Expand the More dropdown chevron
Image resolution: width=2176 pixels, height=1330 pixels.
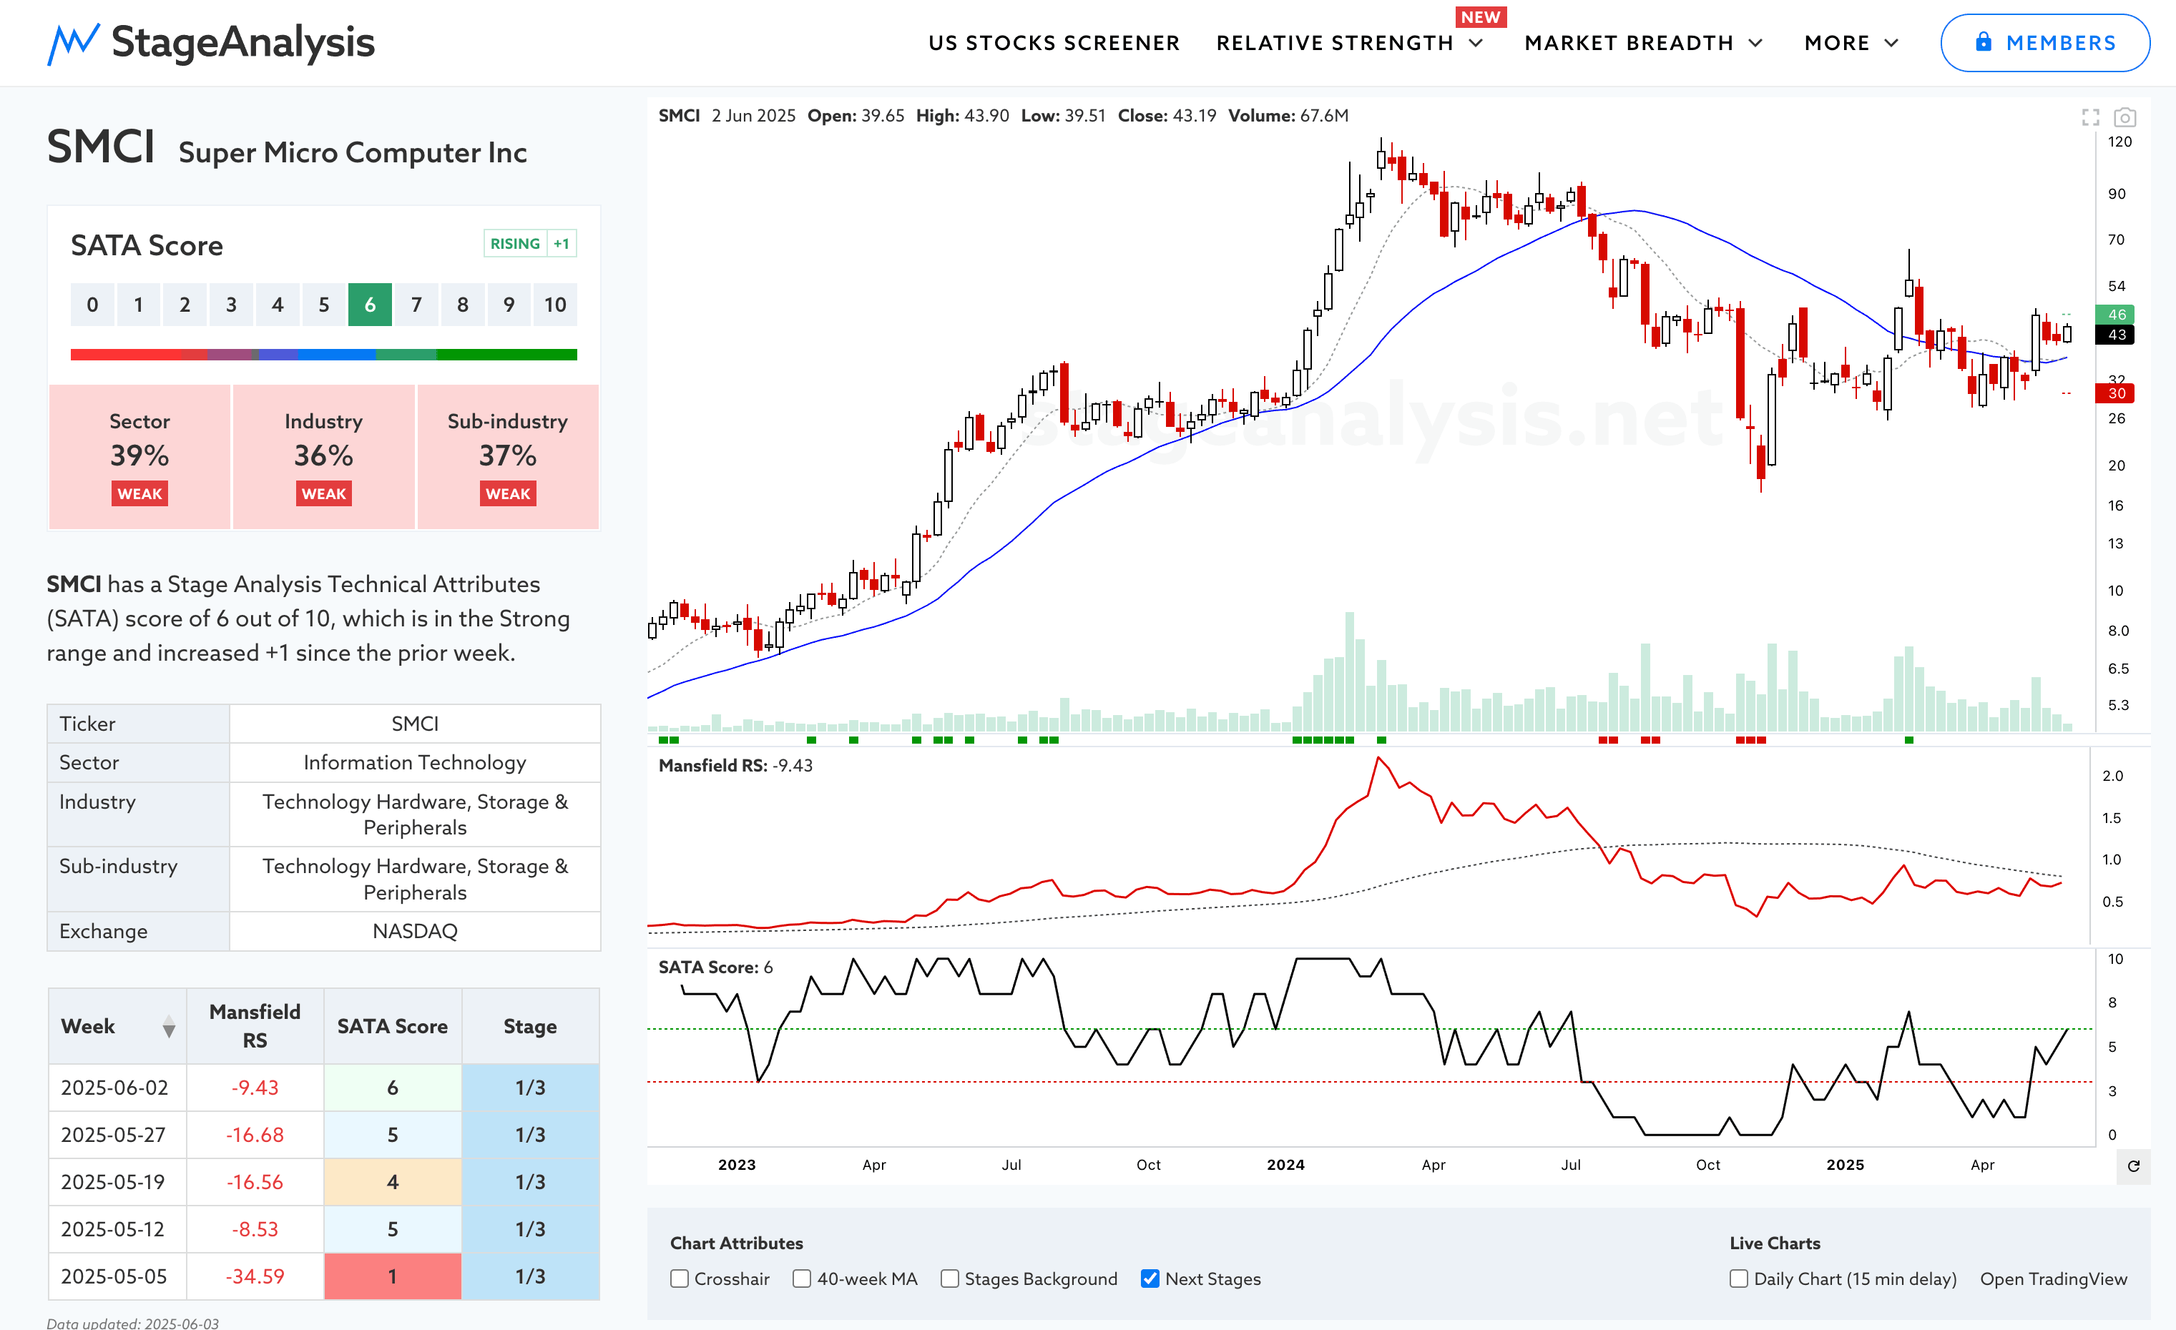[x=1891, y=43]
